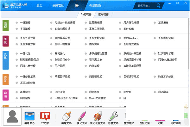
Task: Switch to 电脑医院 tab
Action: pos(95,5)
